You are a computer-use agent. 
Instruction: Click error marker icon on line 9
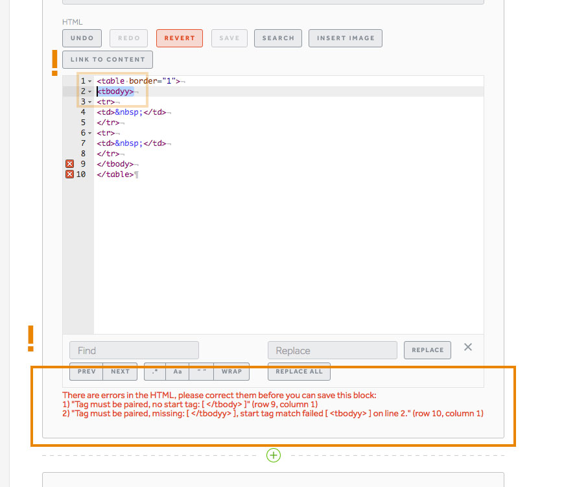pos(70,164)
